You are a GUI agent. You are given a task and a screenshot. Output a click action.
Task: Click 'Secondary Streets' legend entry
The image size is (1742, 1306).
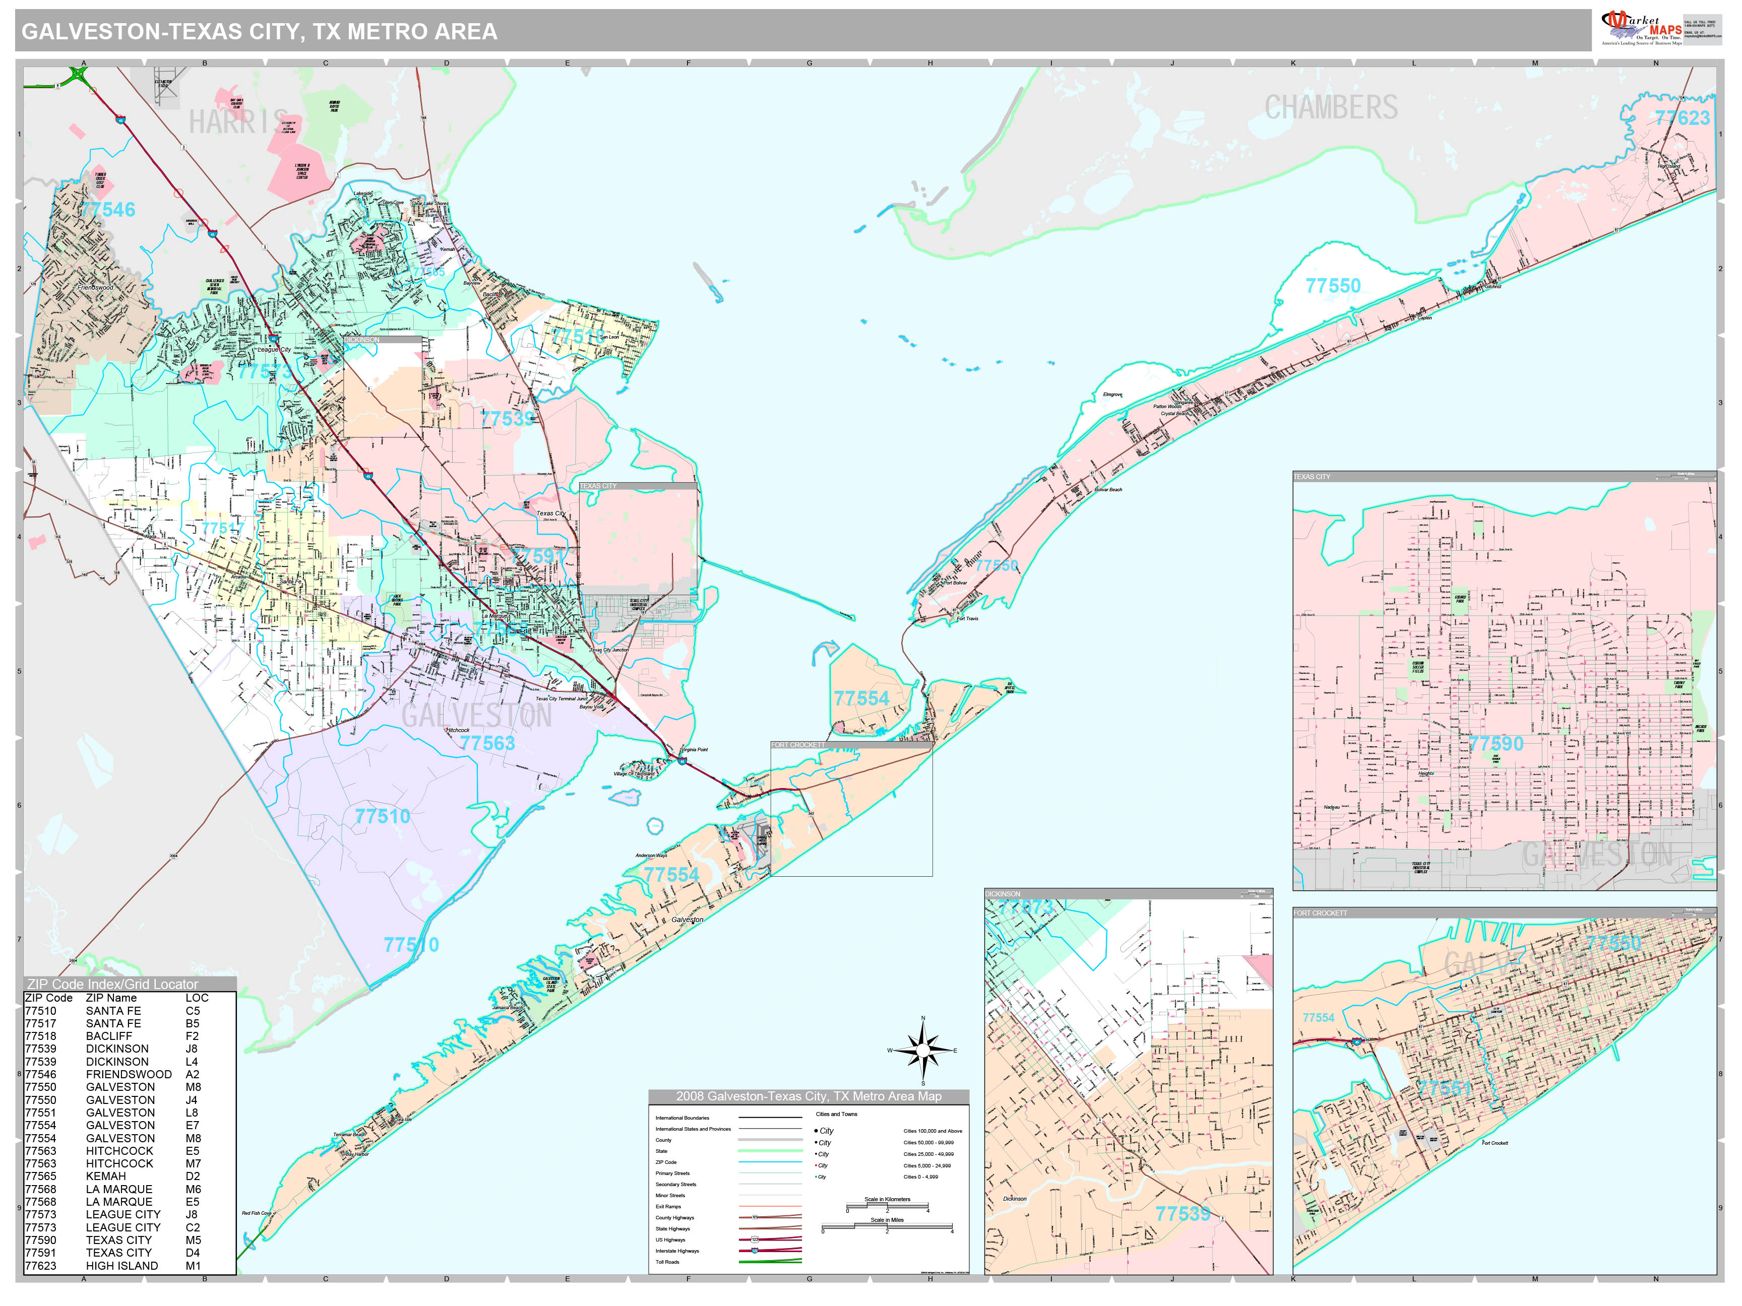click(676, 1184)
